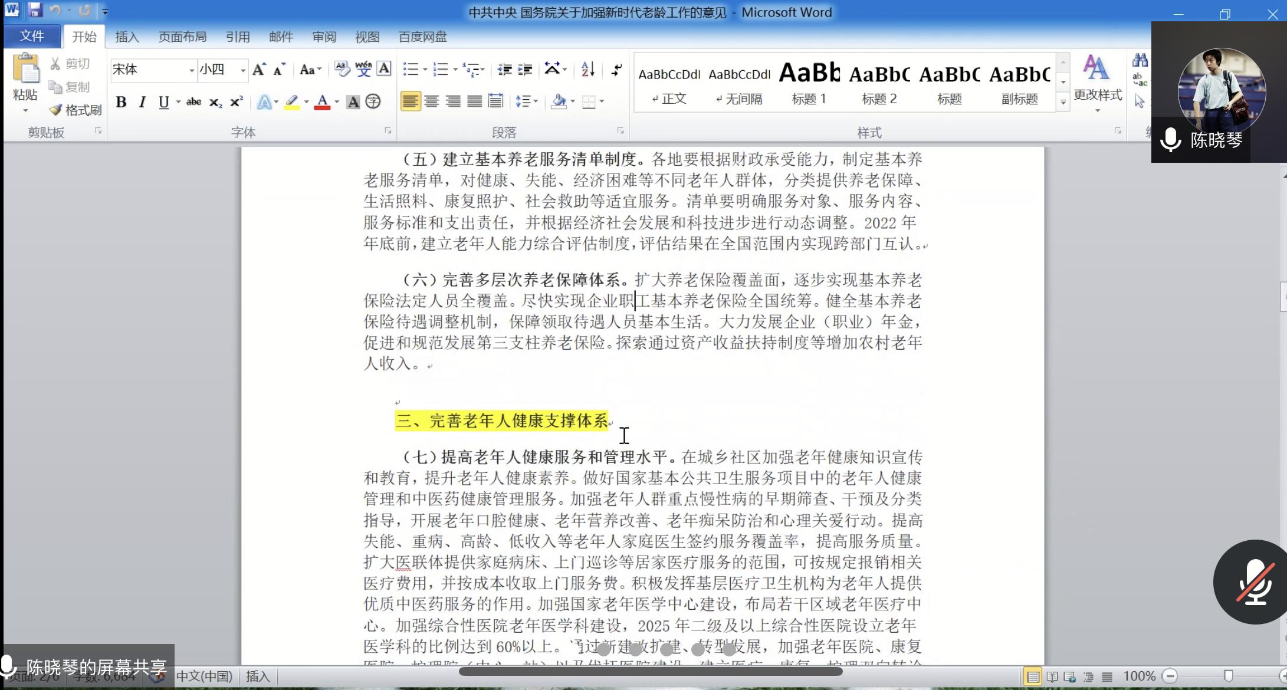
Task: Expand the styles gallery more arrow
Action: (1063, 102)
